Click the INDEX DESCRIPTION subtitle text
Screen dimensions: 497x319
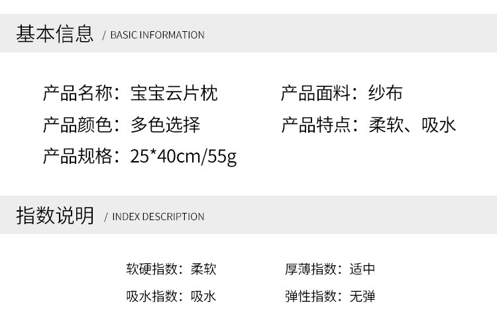(158, 217)
